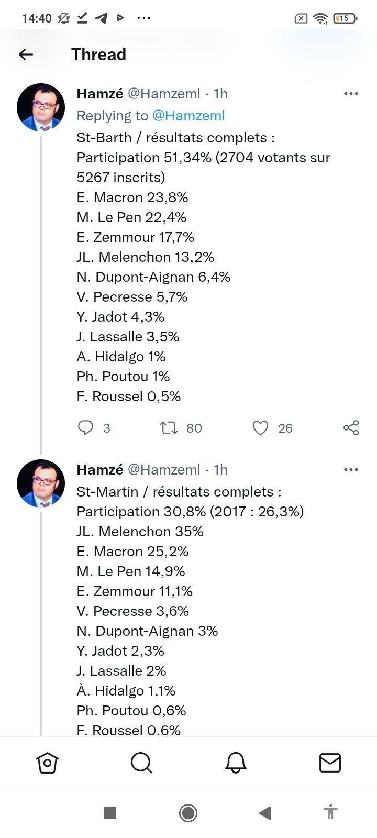Open more options on St-Barth tweet
This screenshot has height=838, width=377.
351,94
